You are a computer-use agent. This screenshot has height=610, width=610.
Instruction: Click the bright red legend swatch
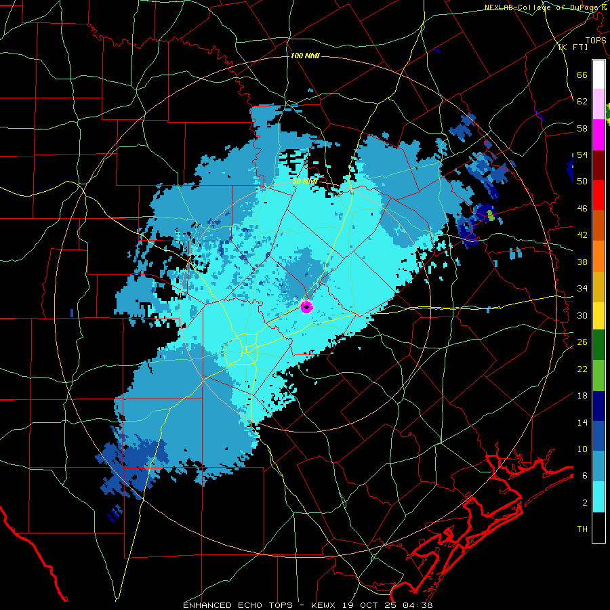[598, 195]
